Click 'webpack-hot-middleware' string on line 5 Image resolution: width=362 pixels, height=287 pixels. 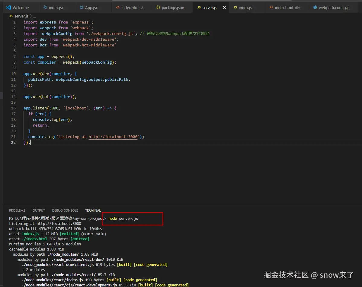88,45
